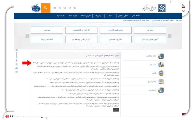
Task: Open the کارت ID badge icon
Action: pos(161,73)
